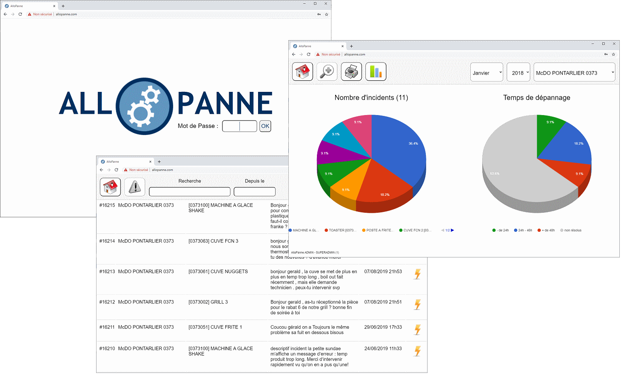
Task: Open the McDO PONTARLIER 0373 site dropdown
Action: (x=574, y=72)
